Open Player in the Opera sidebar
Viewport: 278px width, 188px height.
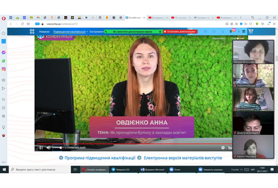pyautogui.click(x=4, y=80)
